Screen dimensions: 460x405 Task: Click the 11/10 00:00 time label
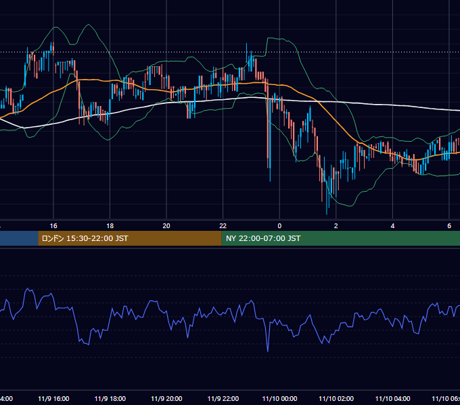coord(279,398)
